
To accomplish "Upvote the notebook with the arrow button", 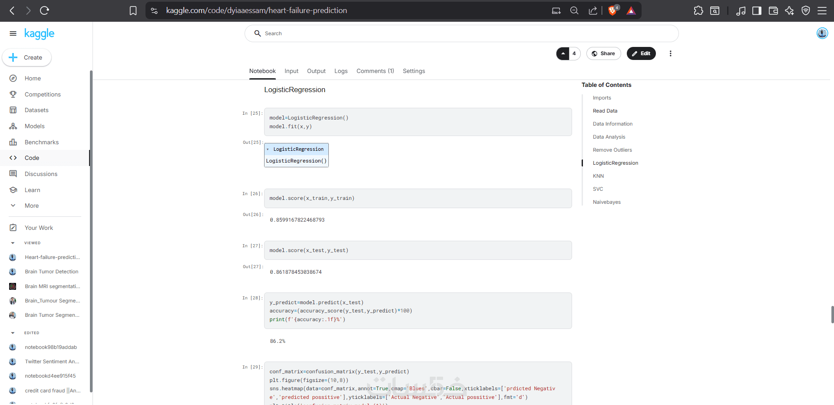I will coord(563,53).
